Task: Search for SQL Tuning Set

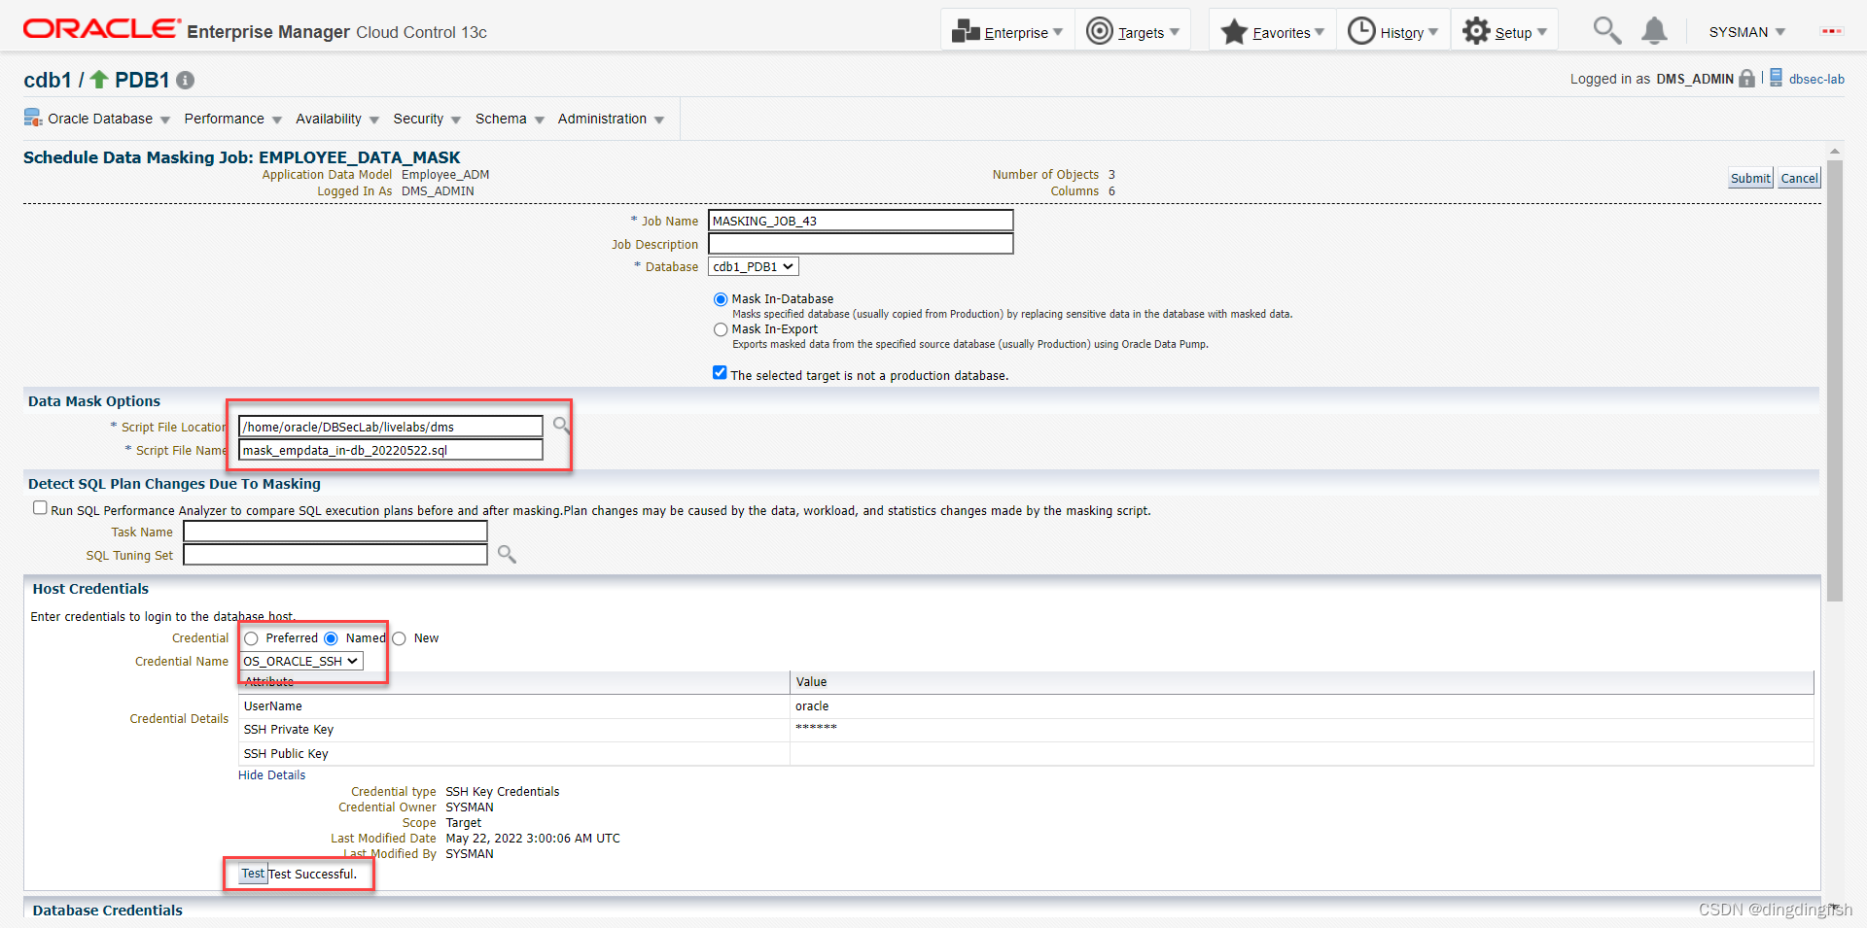Action: [507, 554]
